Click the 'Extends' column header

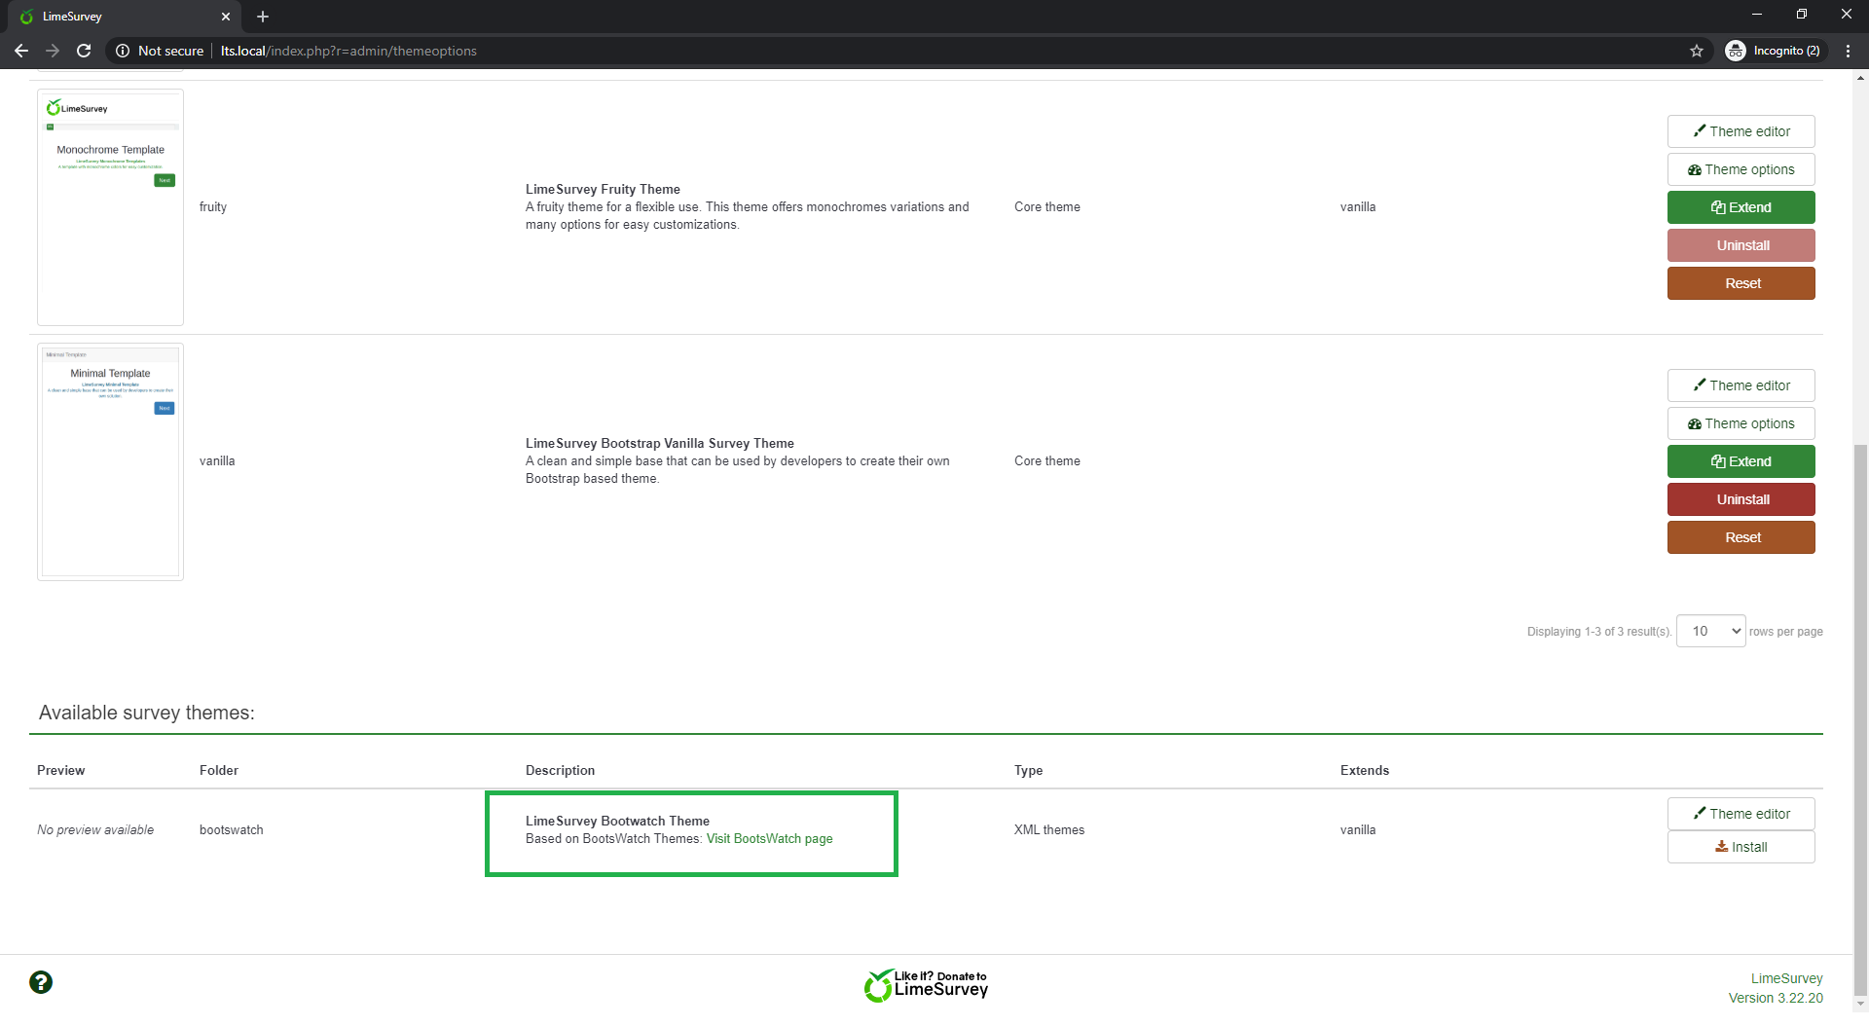tap(1365, 771)
